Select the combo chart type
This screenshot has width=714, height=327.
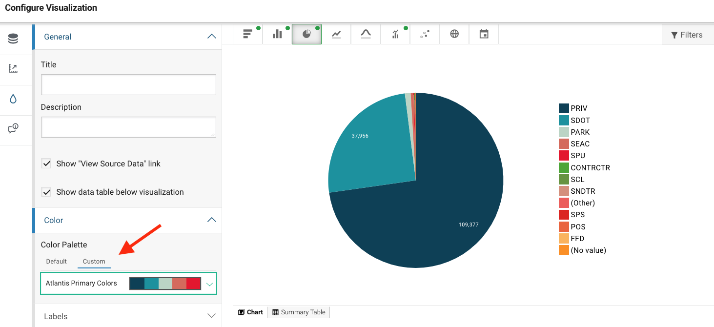(395, 34)
